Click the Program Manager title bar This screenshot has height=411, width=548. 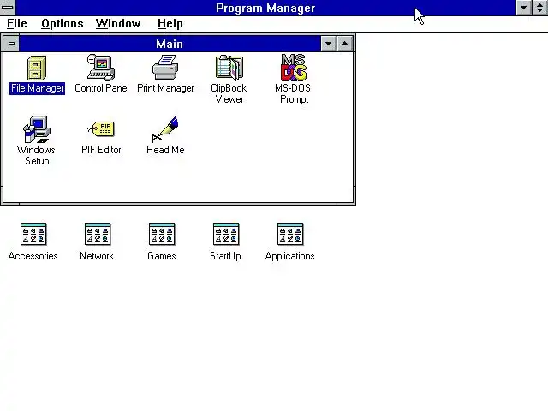click(x=265, y=8)
